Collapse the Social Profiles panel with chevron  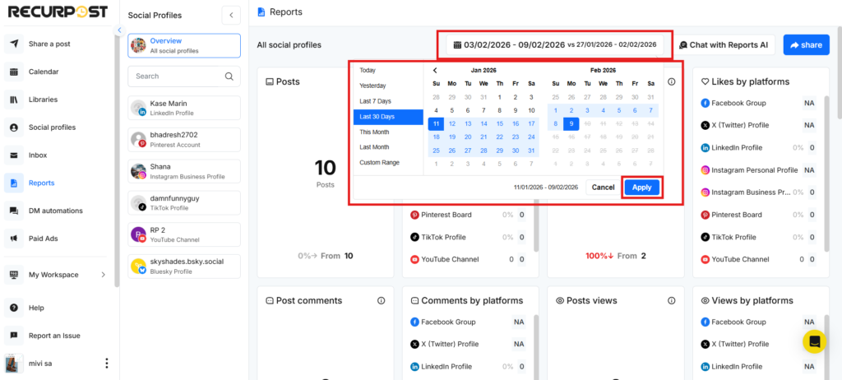(231, 15)
